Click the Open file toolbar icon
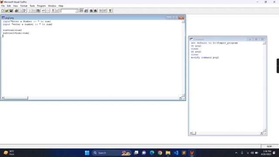The height and width of the screenshot is (157, 279). pyautogui.click(x=7, y=10)
